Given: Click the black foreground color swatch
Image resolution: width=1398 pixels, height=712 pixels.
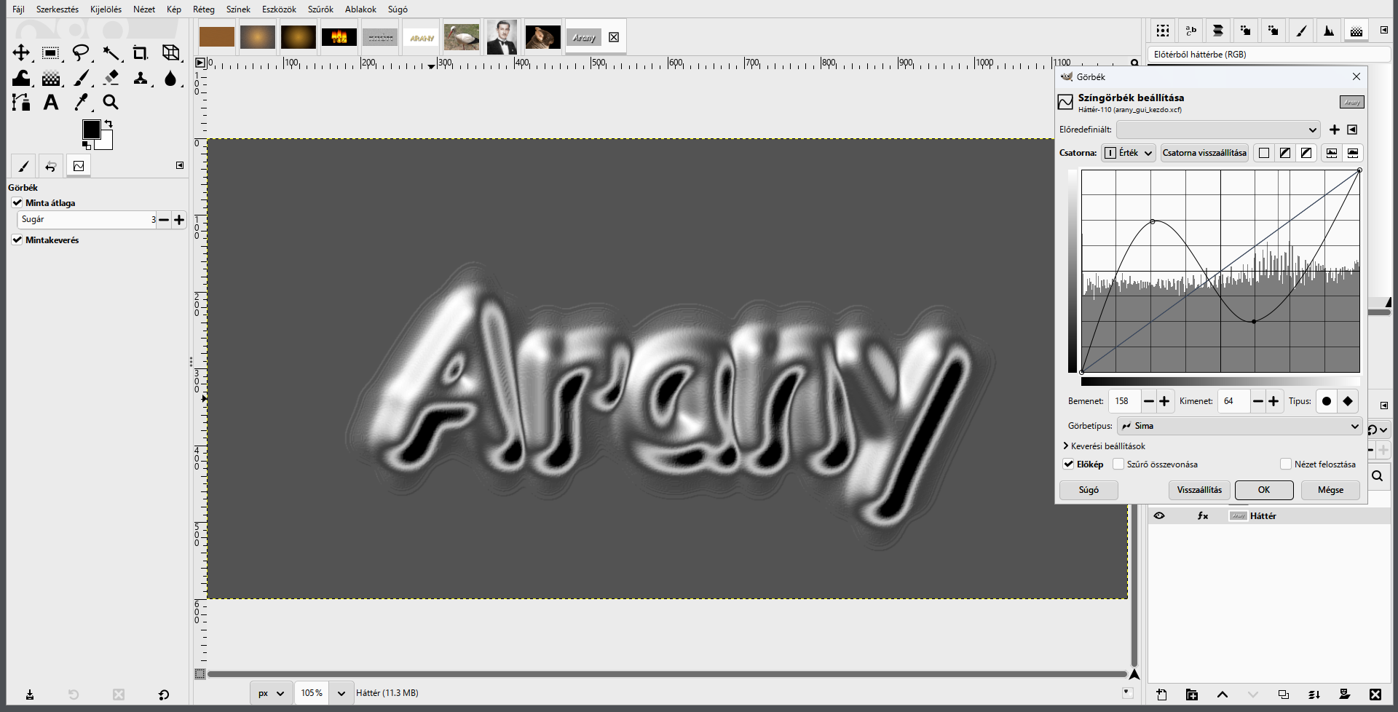Looking at the screenshot, I should tap(90, 129).
